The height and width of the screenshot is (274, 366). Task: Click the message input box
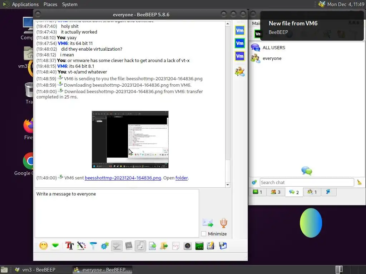[117, 213]
